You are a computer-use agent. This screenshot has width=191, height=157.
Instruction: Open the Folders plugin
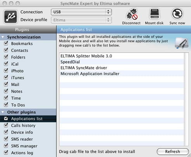[x=18, y=57]
